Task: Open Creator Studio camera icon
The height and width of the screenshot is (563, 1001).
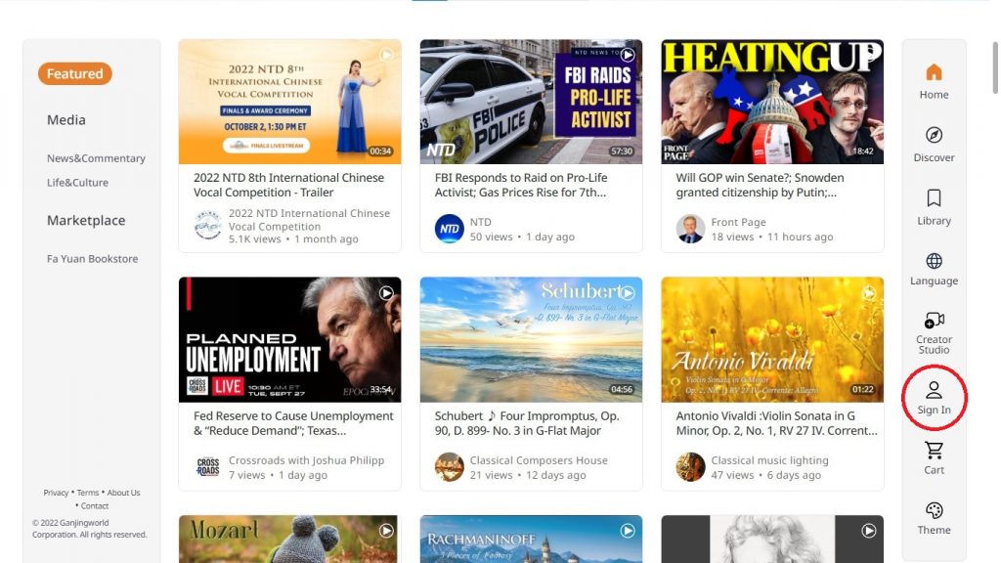Action: click(934, 320)
